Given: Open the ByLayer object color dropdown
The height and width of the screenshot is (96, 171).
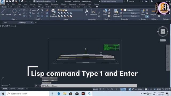Looking at the screenshot, I should tap(139, 10).
